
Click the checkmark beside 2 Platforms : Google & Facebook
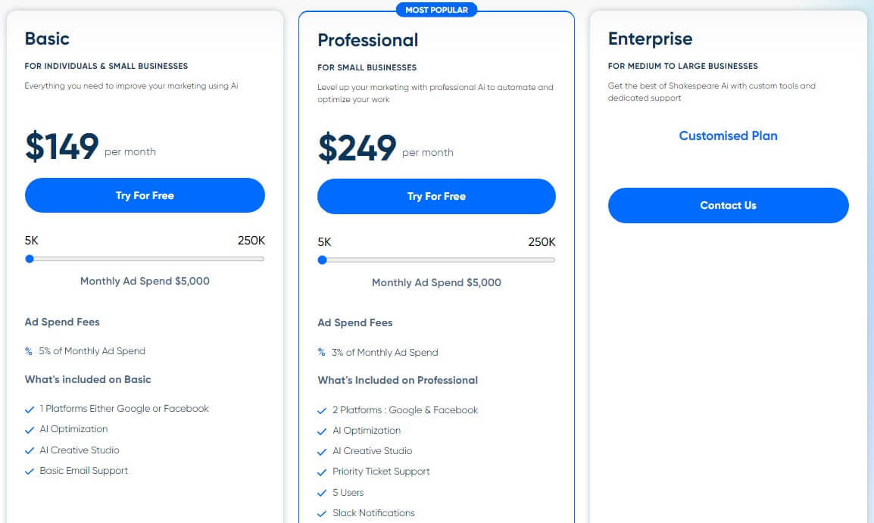[322, 410]
